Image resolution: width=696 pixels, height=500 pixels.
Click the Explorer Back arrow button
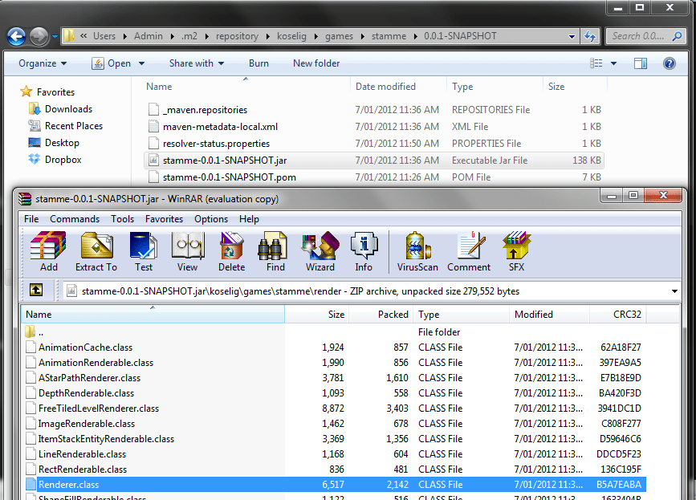16,36
